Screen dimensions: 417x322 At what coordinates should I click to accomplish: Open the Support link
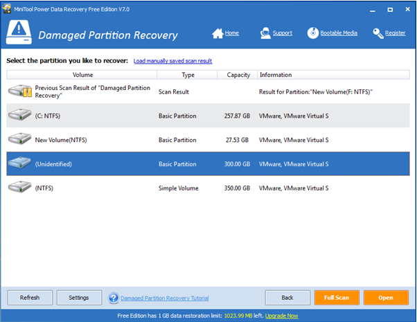(x=283, y=33)
